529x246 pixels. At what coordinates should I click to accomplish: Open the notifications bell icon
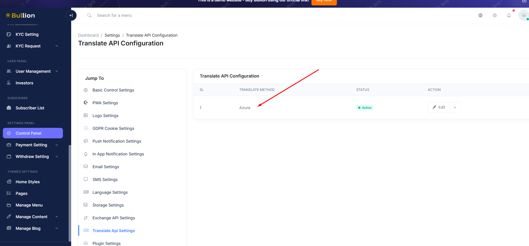[x=509, y=15]
